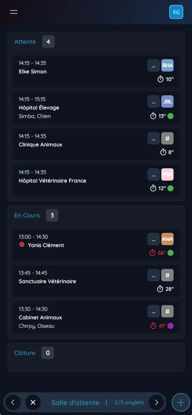192x415 pixels.
Task: Open the Sanctuaire Vétérinaire appointment card
Action: pyautogui.click(x=96, y=281)
